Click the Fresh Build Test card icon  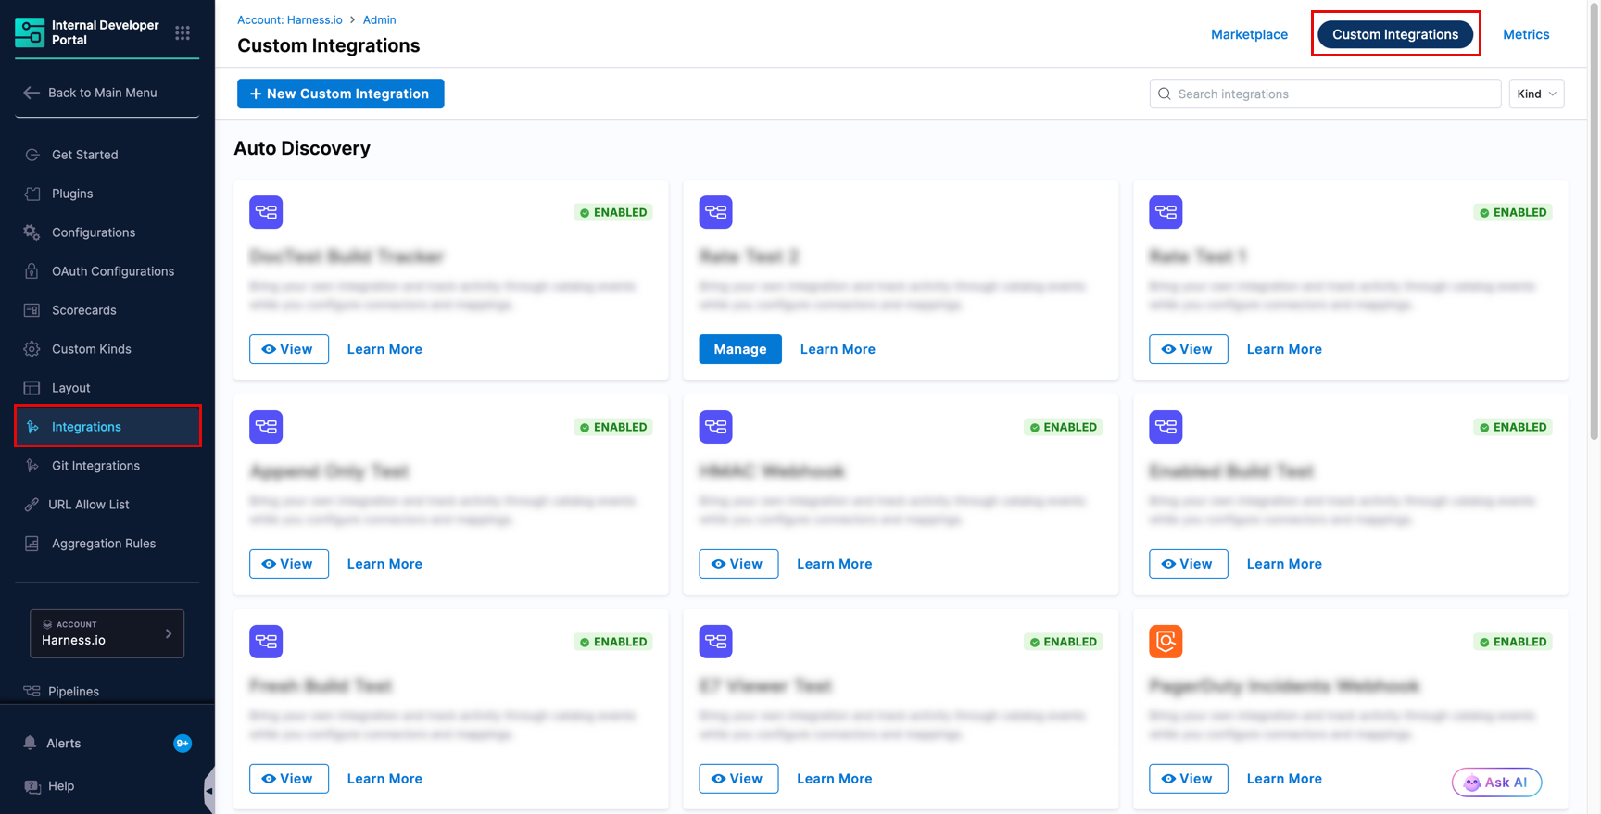coord(266,642)
